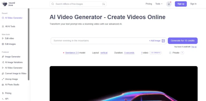The image size is (206, 101).
Task: Change the number of videos
Action: pos(142,53)
